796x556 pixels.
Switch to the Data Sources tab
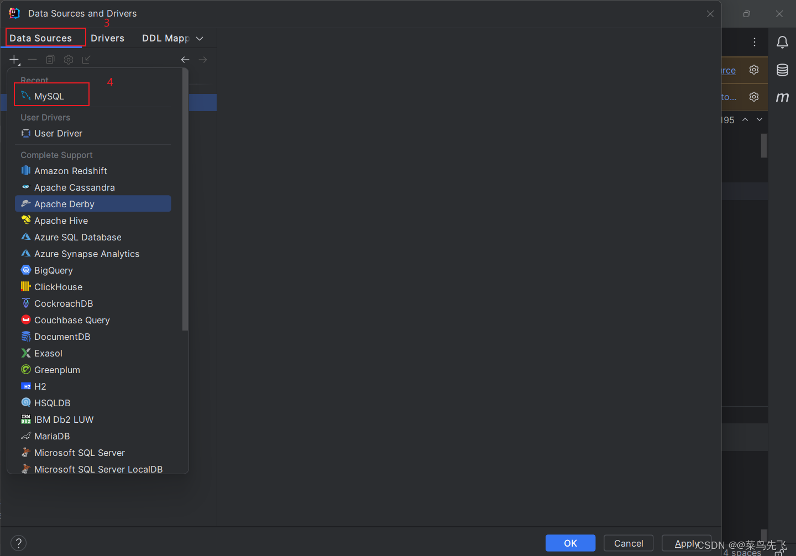[41, 38]
